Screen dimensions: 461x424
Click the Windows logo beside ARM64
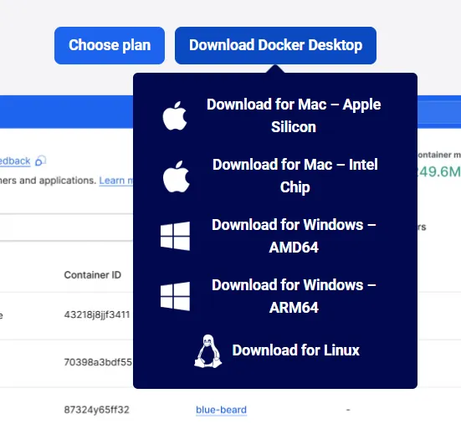[x=175, y=296]
